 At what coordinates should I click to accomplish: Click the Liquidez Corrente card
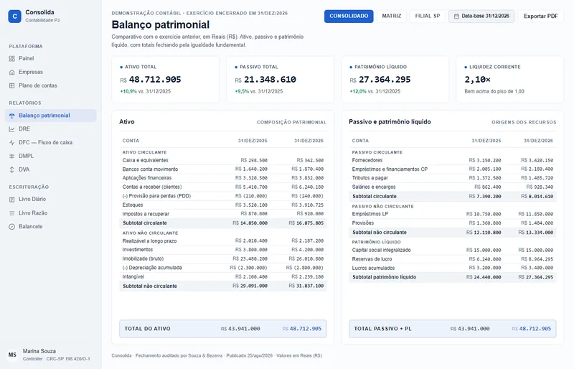click(510, 80)
